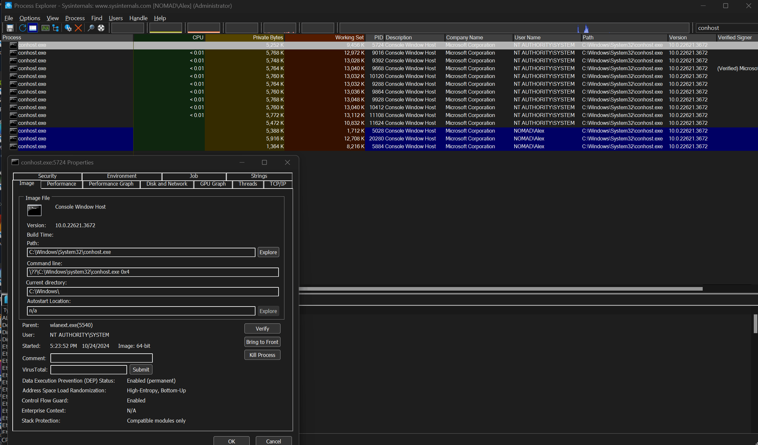The image size is (758, 445).
Task: Select the conhost.exe row with PID 20280
Action: (x=32, y=139)
